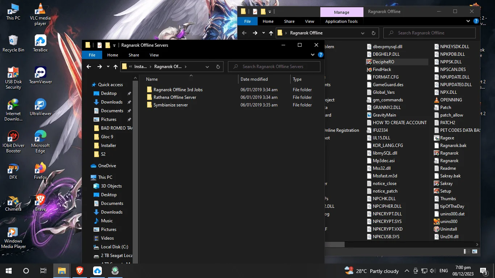Launch Microsoft Edge from the desktop
This screenshot has width=495, height=278.
click(x=40, y=142)
